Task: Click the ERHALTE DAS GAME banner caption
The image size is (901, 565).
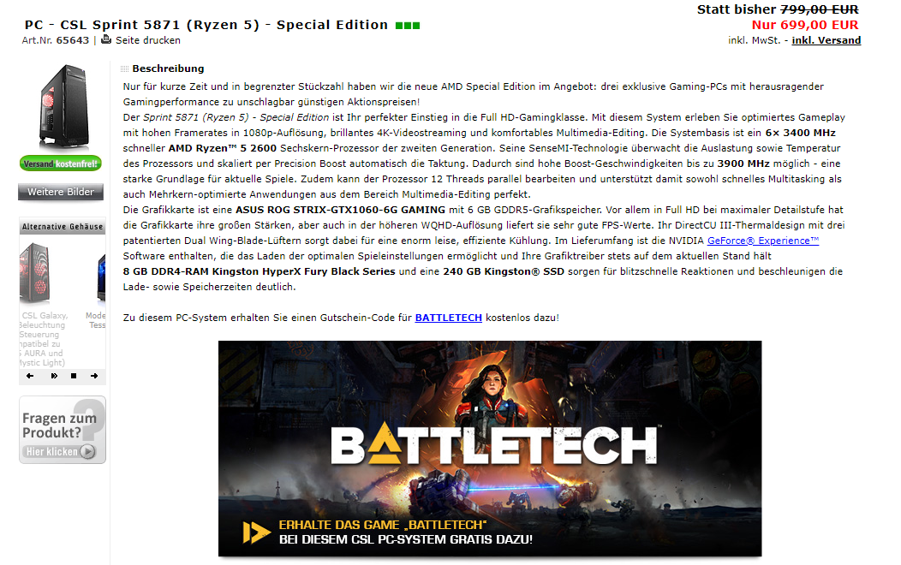Action: tap(383, 525)
